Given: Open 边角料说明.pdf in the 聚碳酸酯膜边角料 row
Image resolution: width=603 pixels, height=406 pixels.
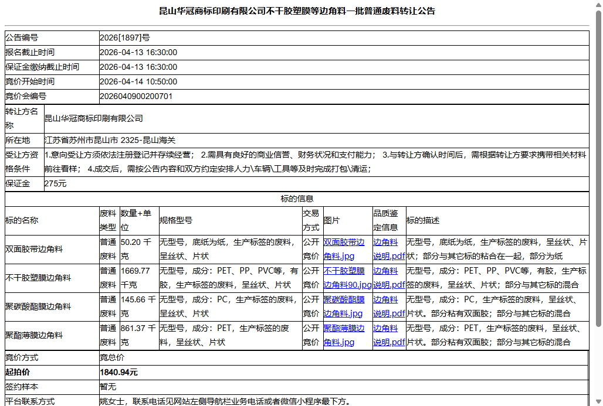Looking at the screenshot, I should pos(389,306).
